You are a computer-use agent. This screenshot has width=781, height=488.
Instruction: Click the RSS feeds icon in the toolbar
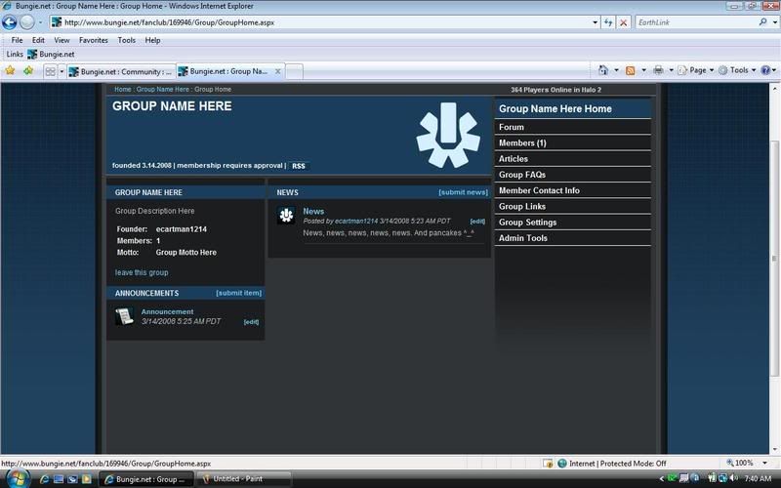[631, 70]
